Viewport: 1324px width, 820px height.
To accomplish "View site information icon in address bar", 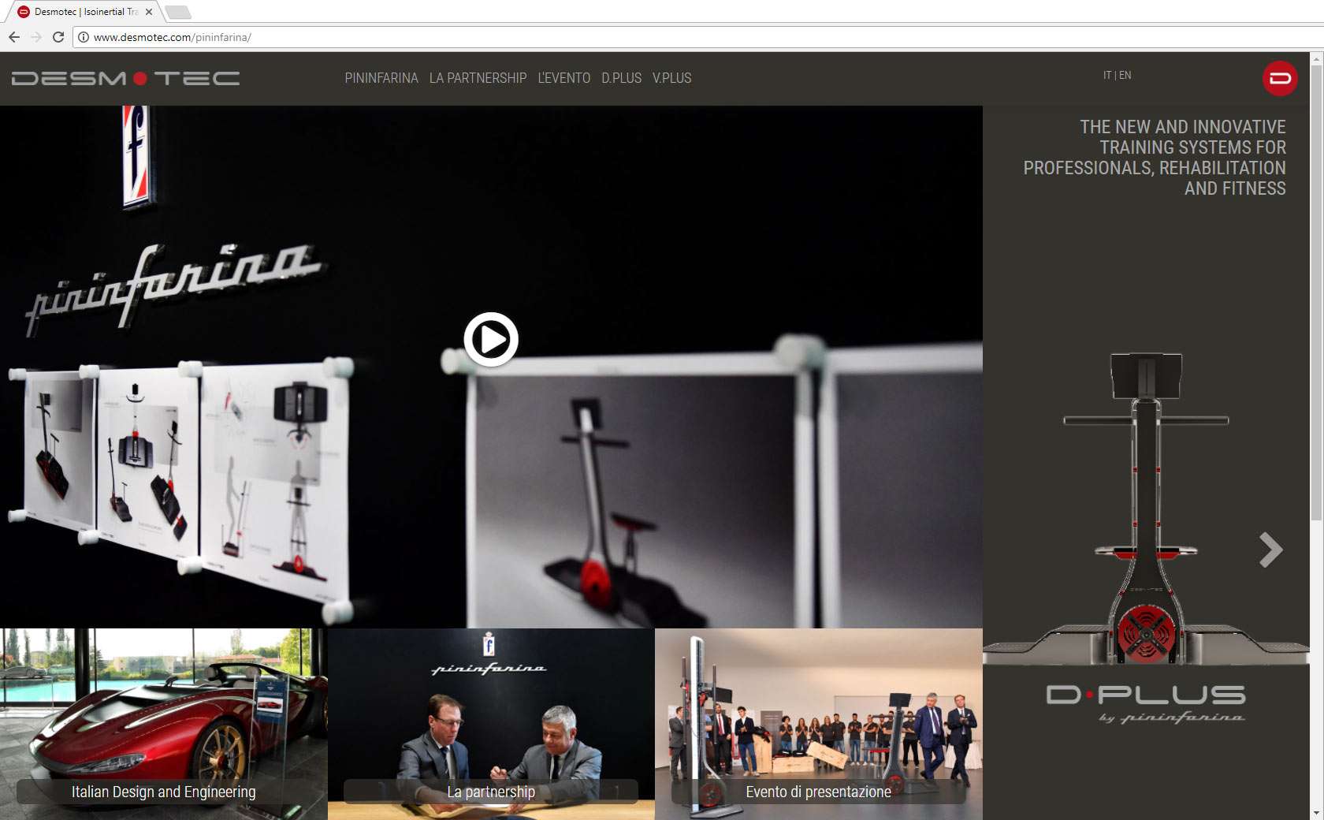I will click(84, 37).
